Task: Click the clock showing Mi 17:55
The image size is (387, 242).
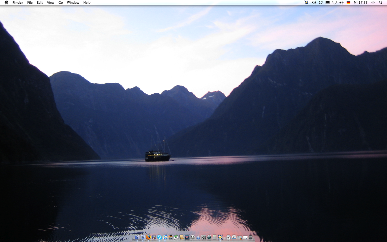Action: pos(360,3)
